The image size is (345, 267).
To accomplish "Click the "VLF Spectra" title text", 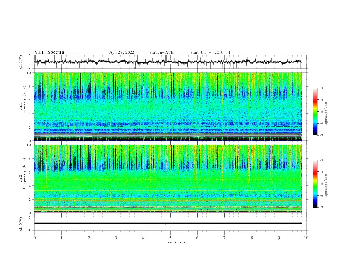I will [x=49, y=52].
